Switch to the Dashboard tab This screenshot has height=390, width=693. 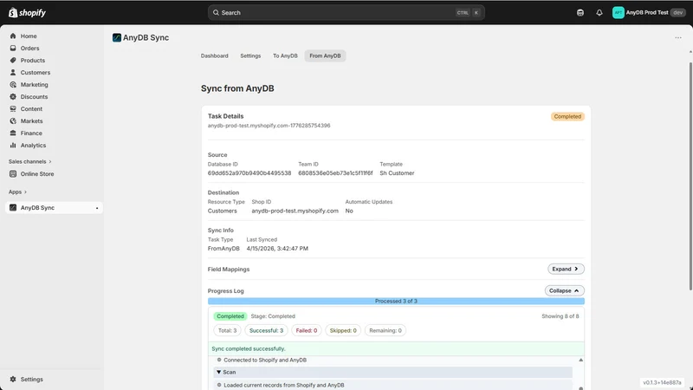(x=214, y=55)
